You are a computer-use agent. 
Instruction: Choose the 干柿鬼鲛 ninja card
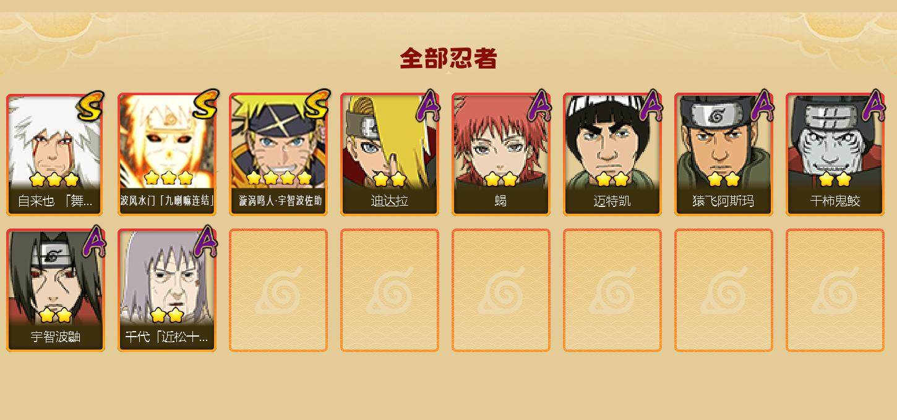click(835, 154)
